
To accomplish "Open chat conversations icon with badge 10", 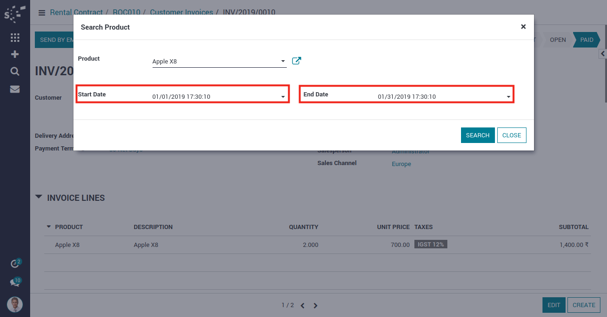I will click(15, 282).
